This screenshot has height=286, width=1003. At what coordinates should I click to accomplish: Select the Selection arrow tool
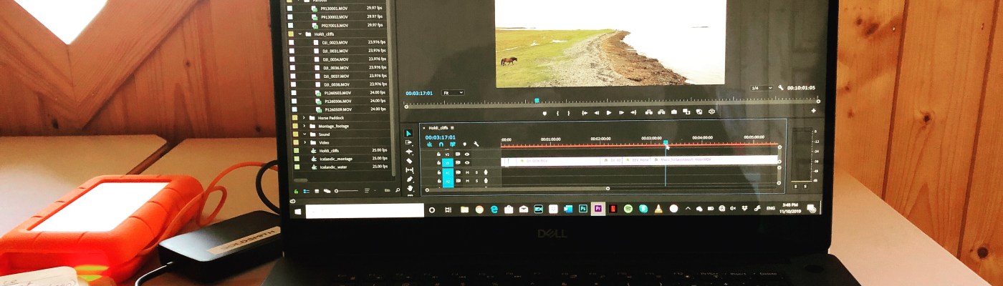pos(409,134)
